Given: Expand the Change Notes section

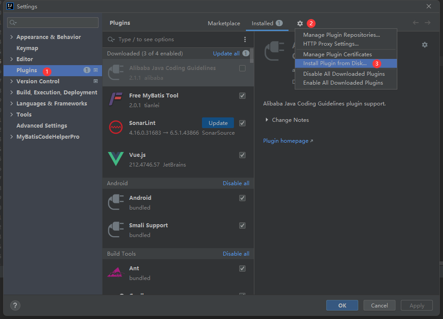Looking at the screenshot, I should pos(266,120).
